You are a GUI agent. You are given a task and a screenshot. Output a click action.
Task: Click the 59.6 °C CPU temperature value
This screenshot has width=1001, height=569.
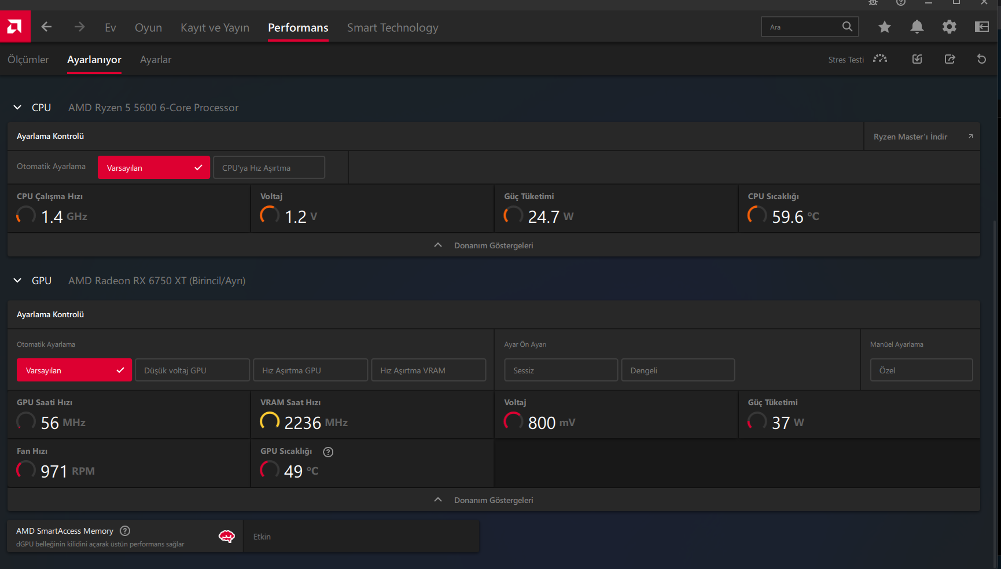click(x=796, y=216)
